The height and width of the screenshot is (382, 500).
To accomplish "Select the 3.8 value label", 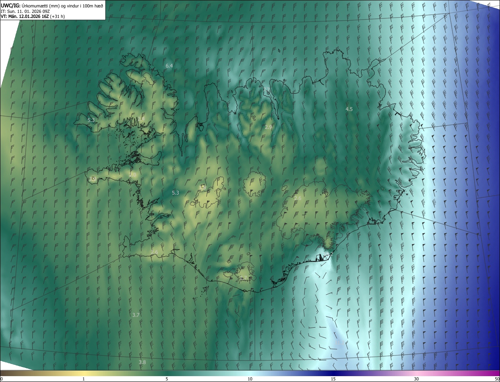I will (142, 362).
